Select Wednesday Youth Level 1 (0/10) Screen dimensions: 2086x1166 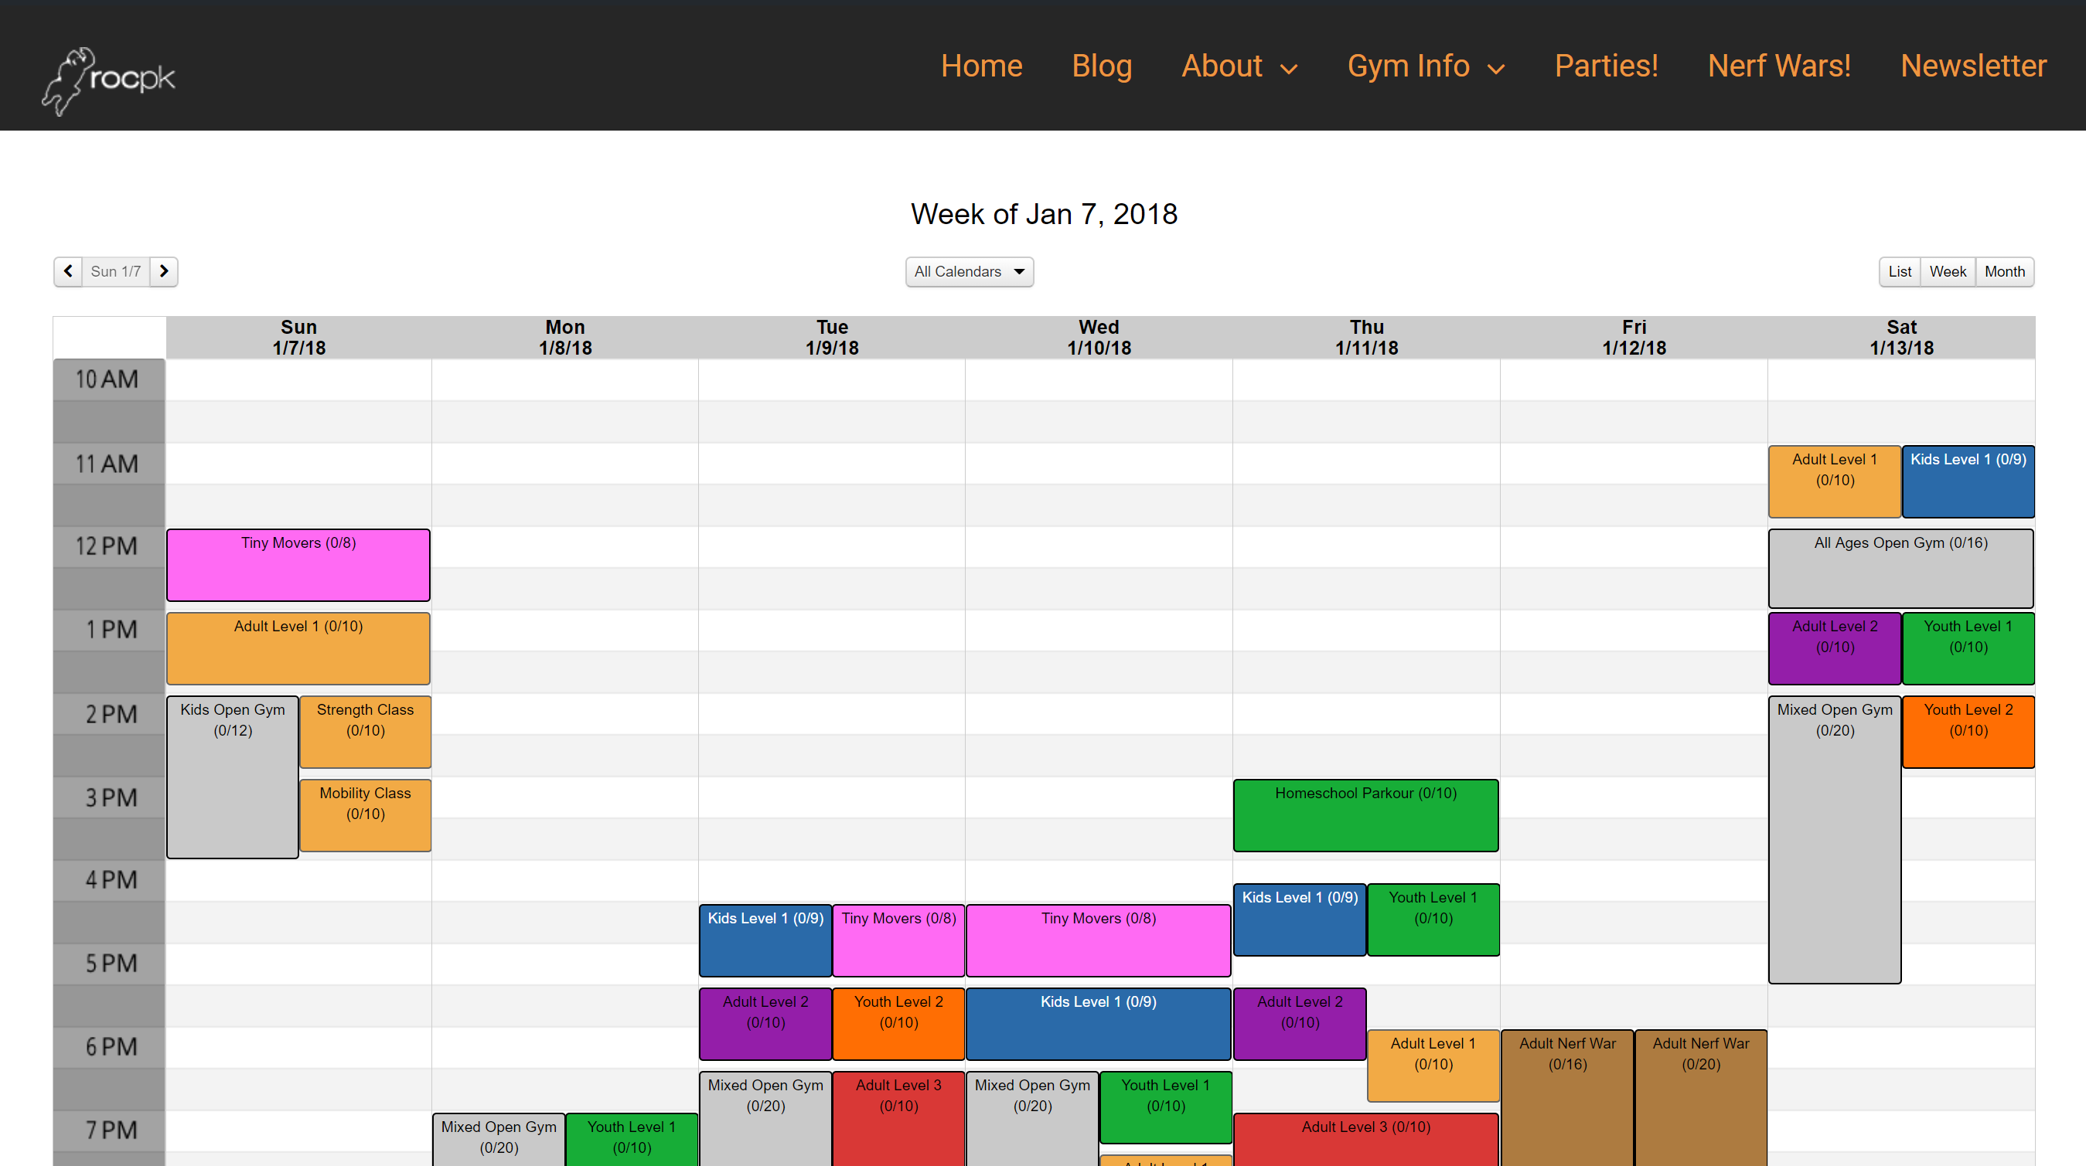[x=1165, y=1107]
